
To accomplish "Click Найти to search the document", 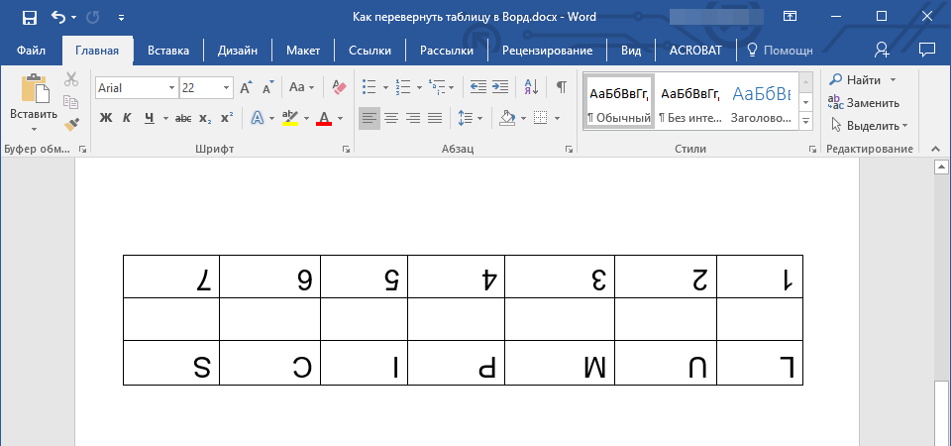I will coord(856,79).
